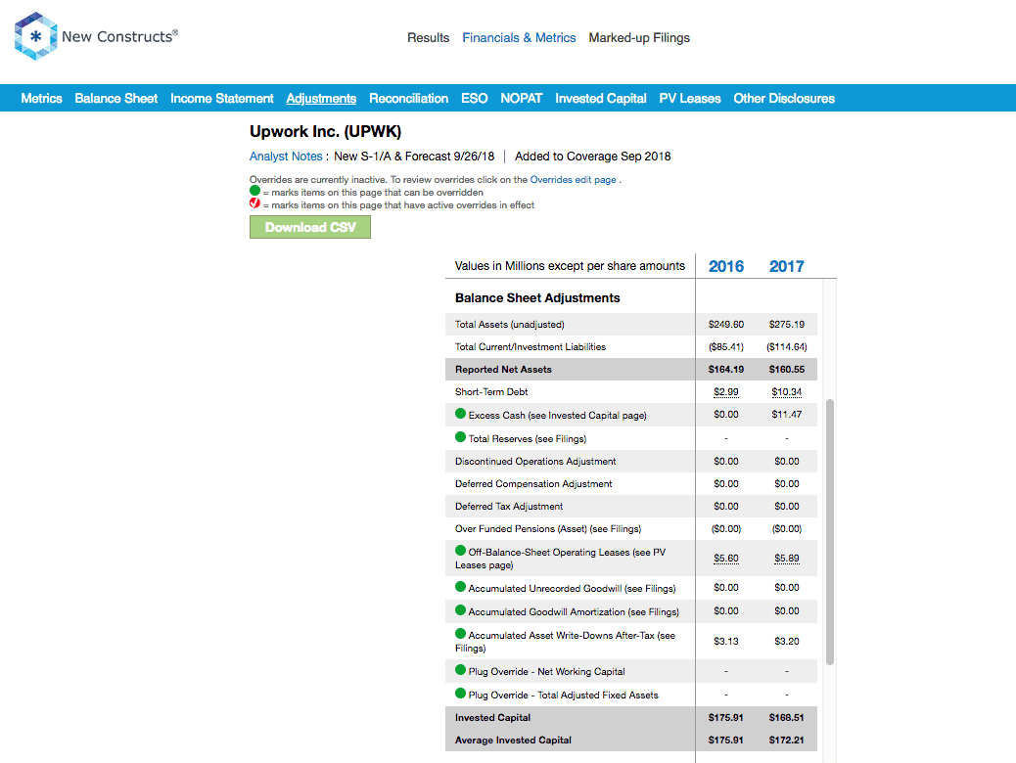This screenshot has height=763, width=1016.
Task: Click the Balance Sheet Adjustments heading
Action: pyautogui.click(x=537, y=298)
